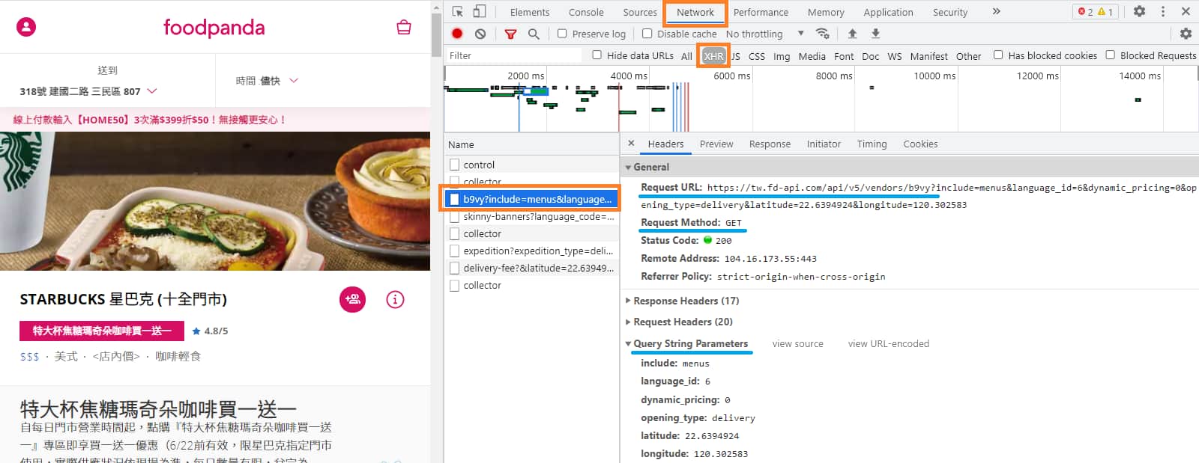Tick the checkbox of expedition request
Viewport: 1199px width, 463px height.
[x=454, y=251]
